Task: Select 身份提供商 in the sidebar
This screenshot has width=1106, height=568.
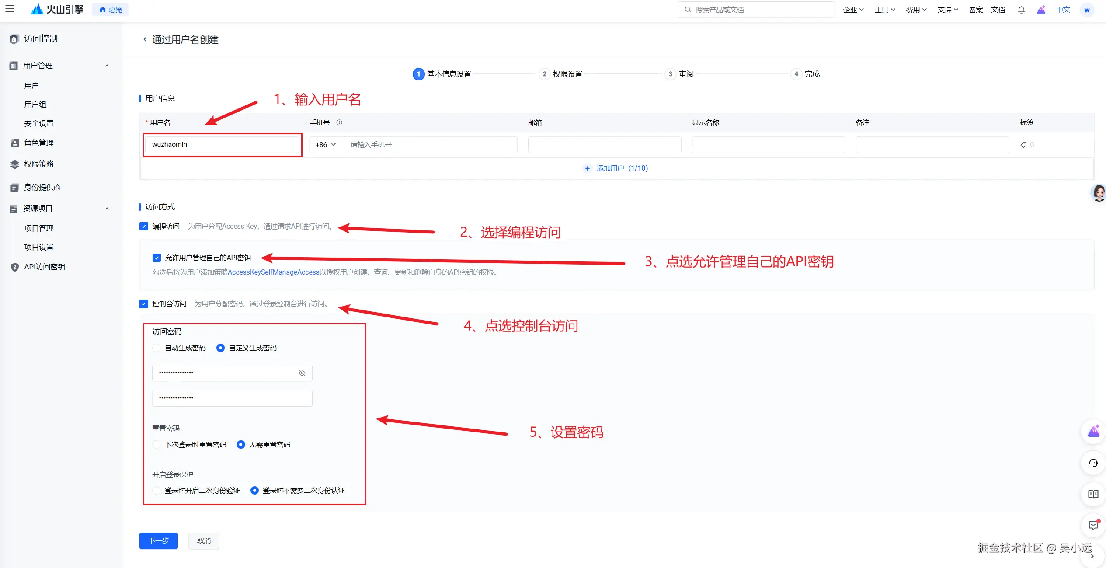Action: (42, 187)
